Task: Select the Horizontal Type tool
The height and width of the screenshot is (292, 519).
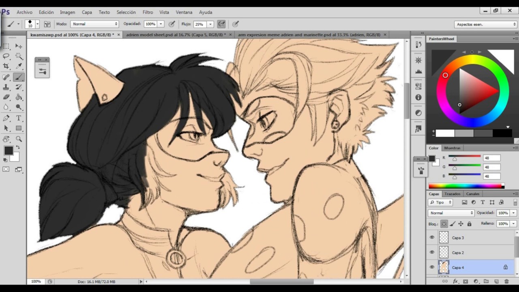Action: click(x=19, y=118)
